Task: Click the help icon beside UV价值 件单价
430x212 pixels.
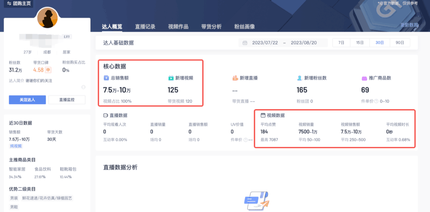Action: click(246, 140)
